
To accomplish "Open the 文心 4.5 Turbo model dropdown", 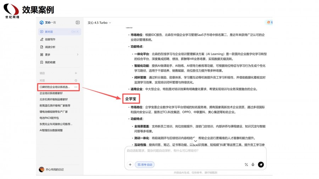I will coord(99,23).
